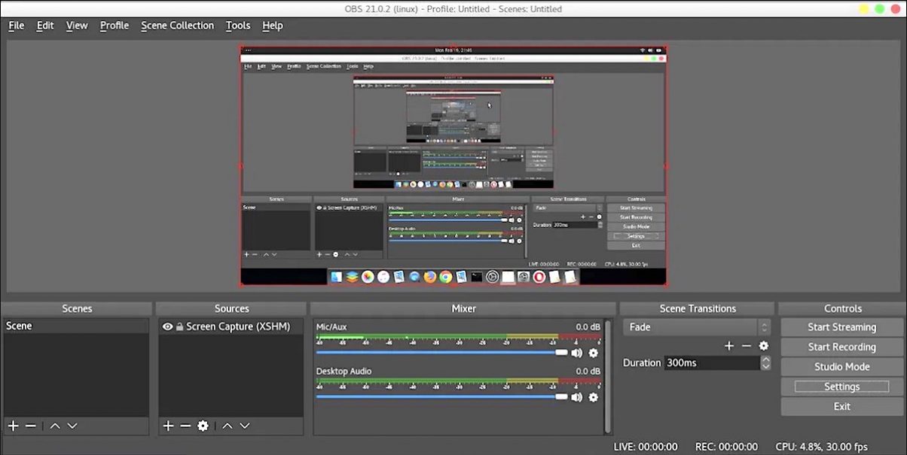Open the Tools menu

click(x=238, y=26)
